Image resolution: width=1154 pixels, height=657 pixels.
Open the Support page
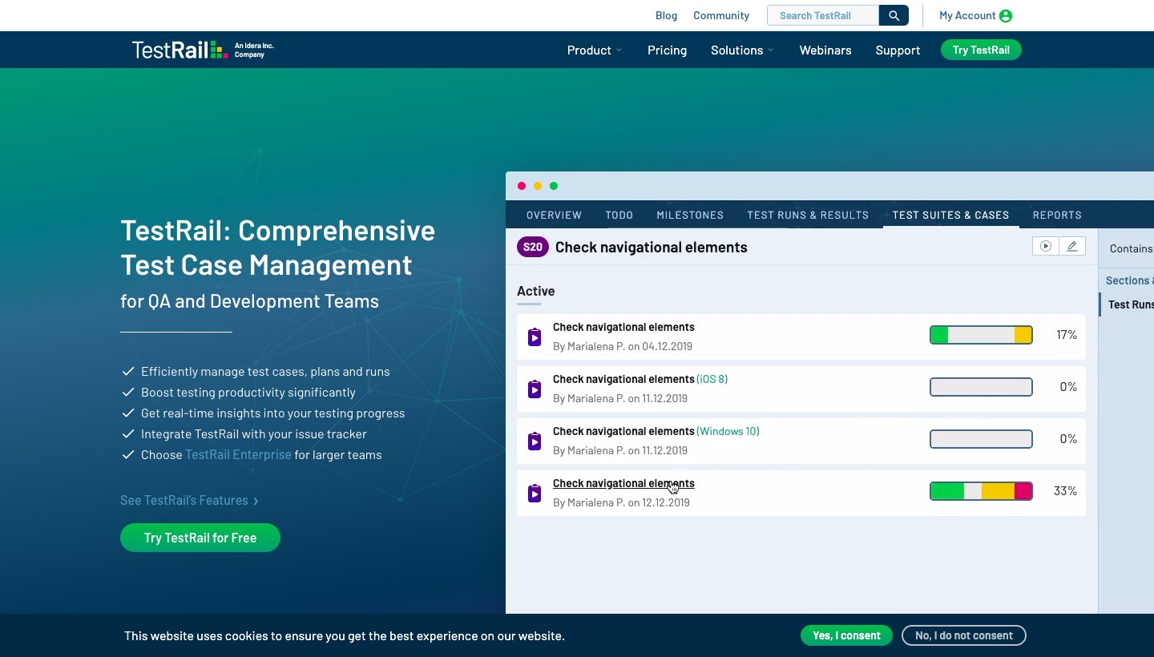pyautogui.click(x=898, y=50)
